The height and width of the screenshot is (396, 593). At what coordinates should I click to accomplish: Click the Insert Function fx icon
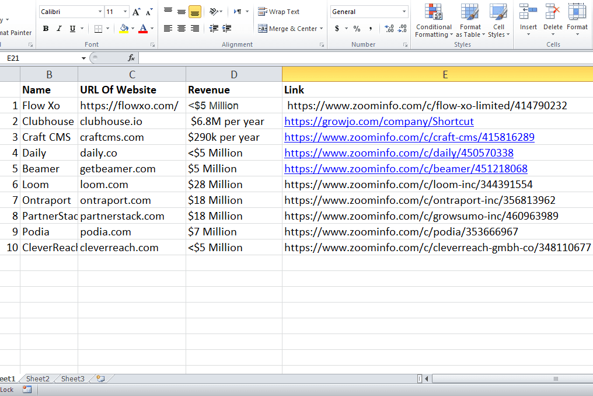131,58
